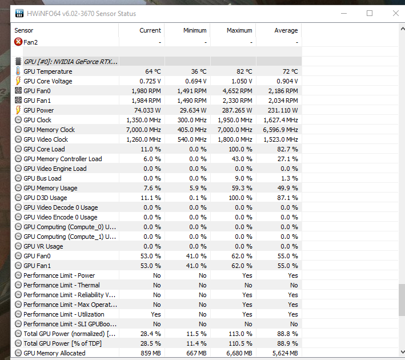The height and width of the screenshot is (360, 405).
Task: Click icon beside Performance Limit - Power
Action: [x=18, y=275]
